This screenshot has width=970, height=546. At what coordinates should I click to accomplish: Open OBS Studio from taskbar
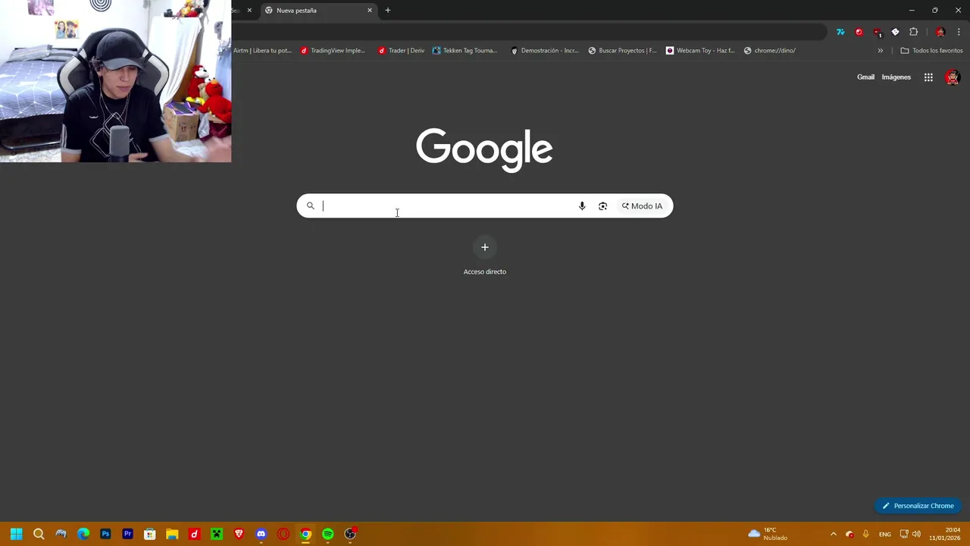point(350,534)
